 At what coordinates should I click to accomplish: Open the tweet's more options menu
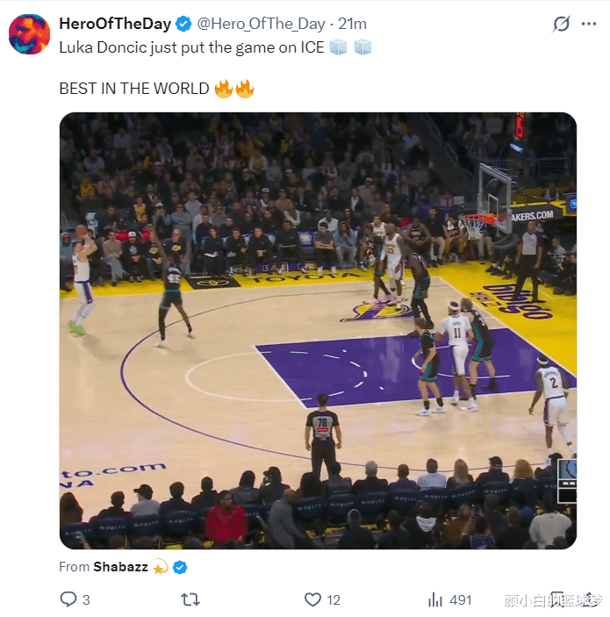tap(589, 24)
